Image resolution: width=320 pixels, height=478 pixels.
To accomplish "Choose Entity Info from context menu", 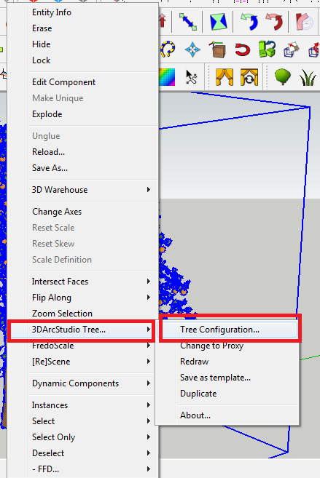I will pos(93,12).
